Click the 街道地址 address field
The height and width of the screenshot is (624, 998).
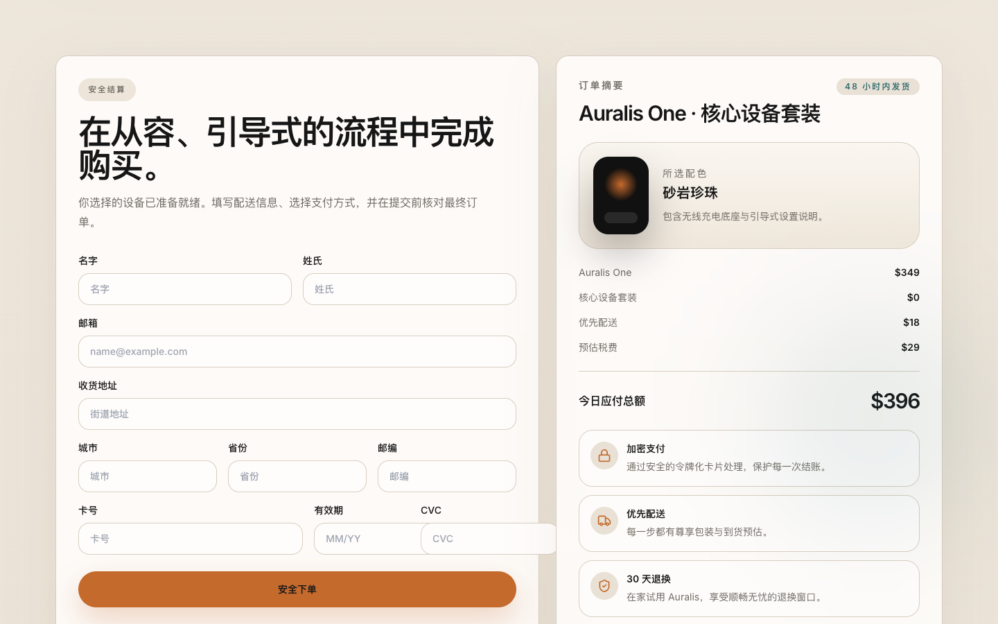click(297, 414)
